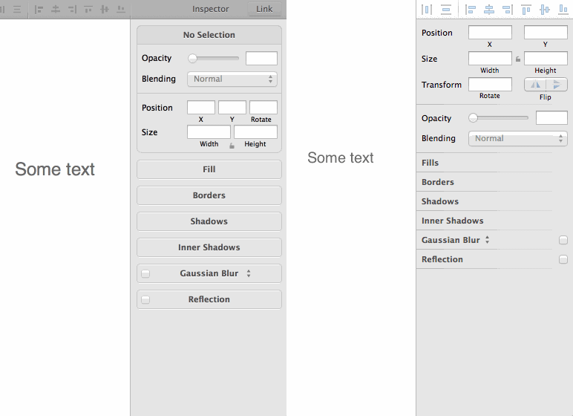Click align right icon in left gray toolbar
Image resolution: width=573 pixels, height=416 pixels.
point(72,9)
